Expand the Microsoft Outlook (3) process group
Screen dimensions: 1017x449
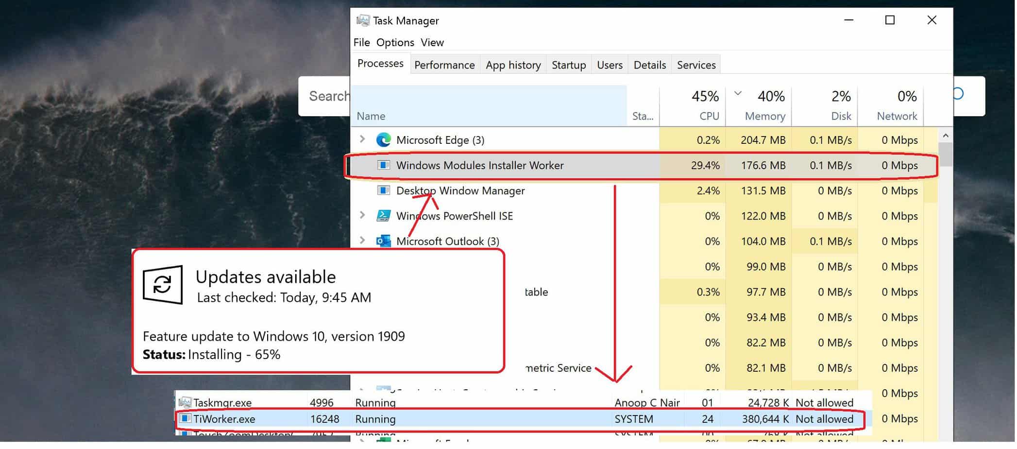[362, 241]
